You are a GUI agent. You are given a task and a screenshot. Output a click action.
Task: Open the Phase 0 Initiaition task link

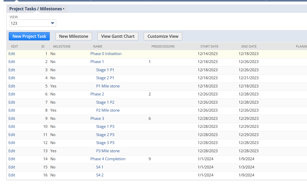(x=106, y=54)
